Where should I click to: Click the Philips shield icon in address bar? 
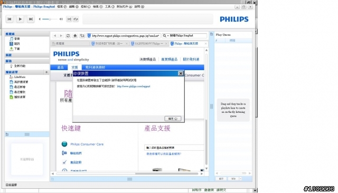[x=89, y=36]
